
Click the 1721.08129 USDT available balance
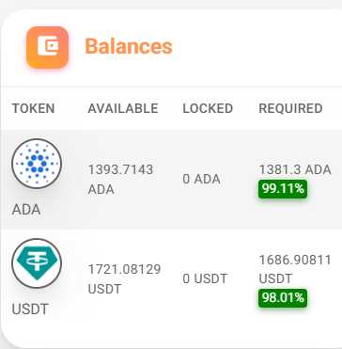(x=124, y=279)
